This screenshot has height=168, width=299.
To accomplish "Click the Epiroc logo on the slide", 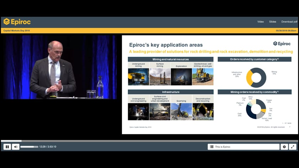I will click(282, 44).
